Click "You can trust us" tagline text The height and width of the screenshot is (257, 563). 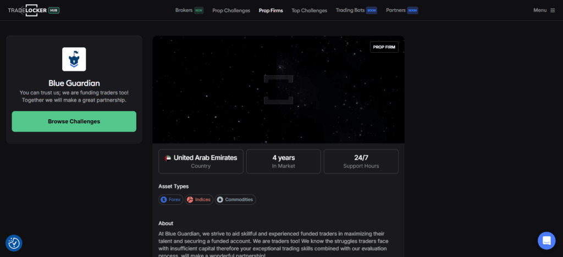[x=74, y=97]
